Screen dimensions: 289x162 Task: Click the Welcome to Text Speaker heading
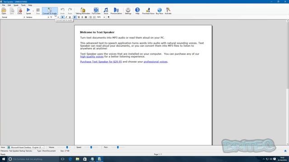(x=97, y=32)
